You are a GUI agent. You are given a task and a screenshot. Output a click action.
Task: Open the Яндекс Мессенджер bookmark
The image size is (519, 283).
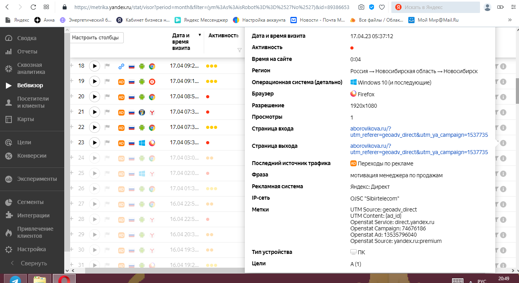pyautogui.click(x=201, y=20)
